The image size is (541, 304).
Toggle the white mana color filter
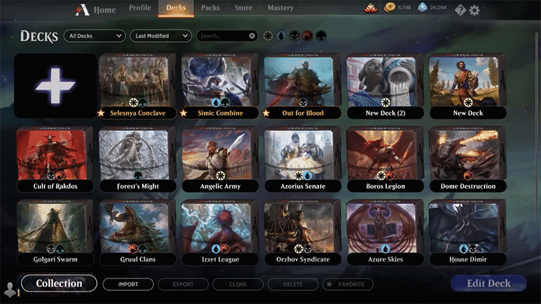[x=268, y=36]
